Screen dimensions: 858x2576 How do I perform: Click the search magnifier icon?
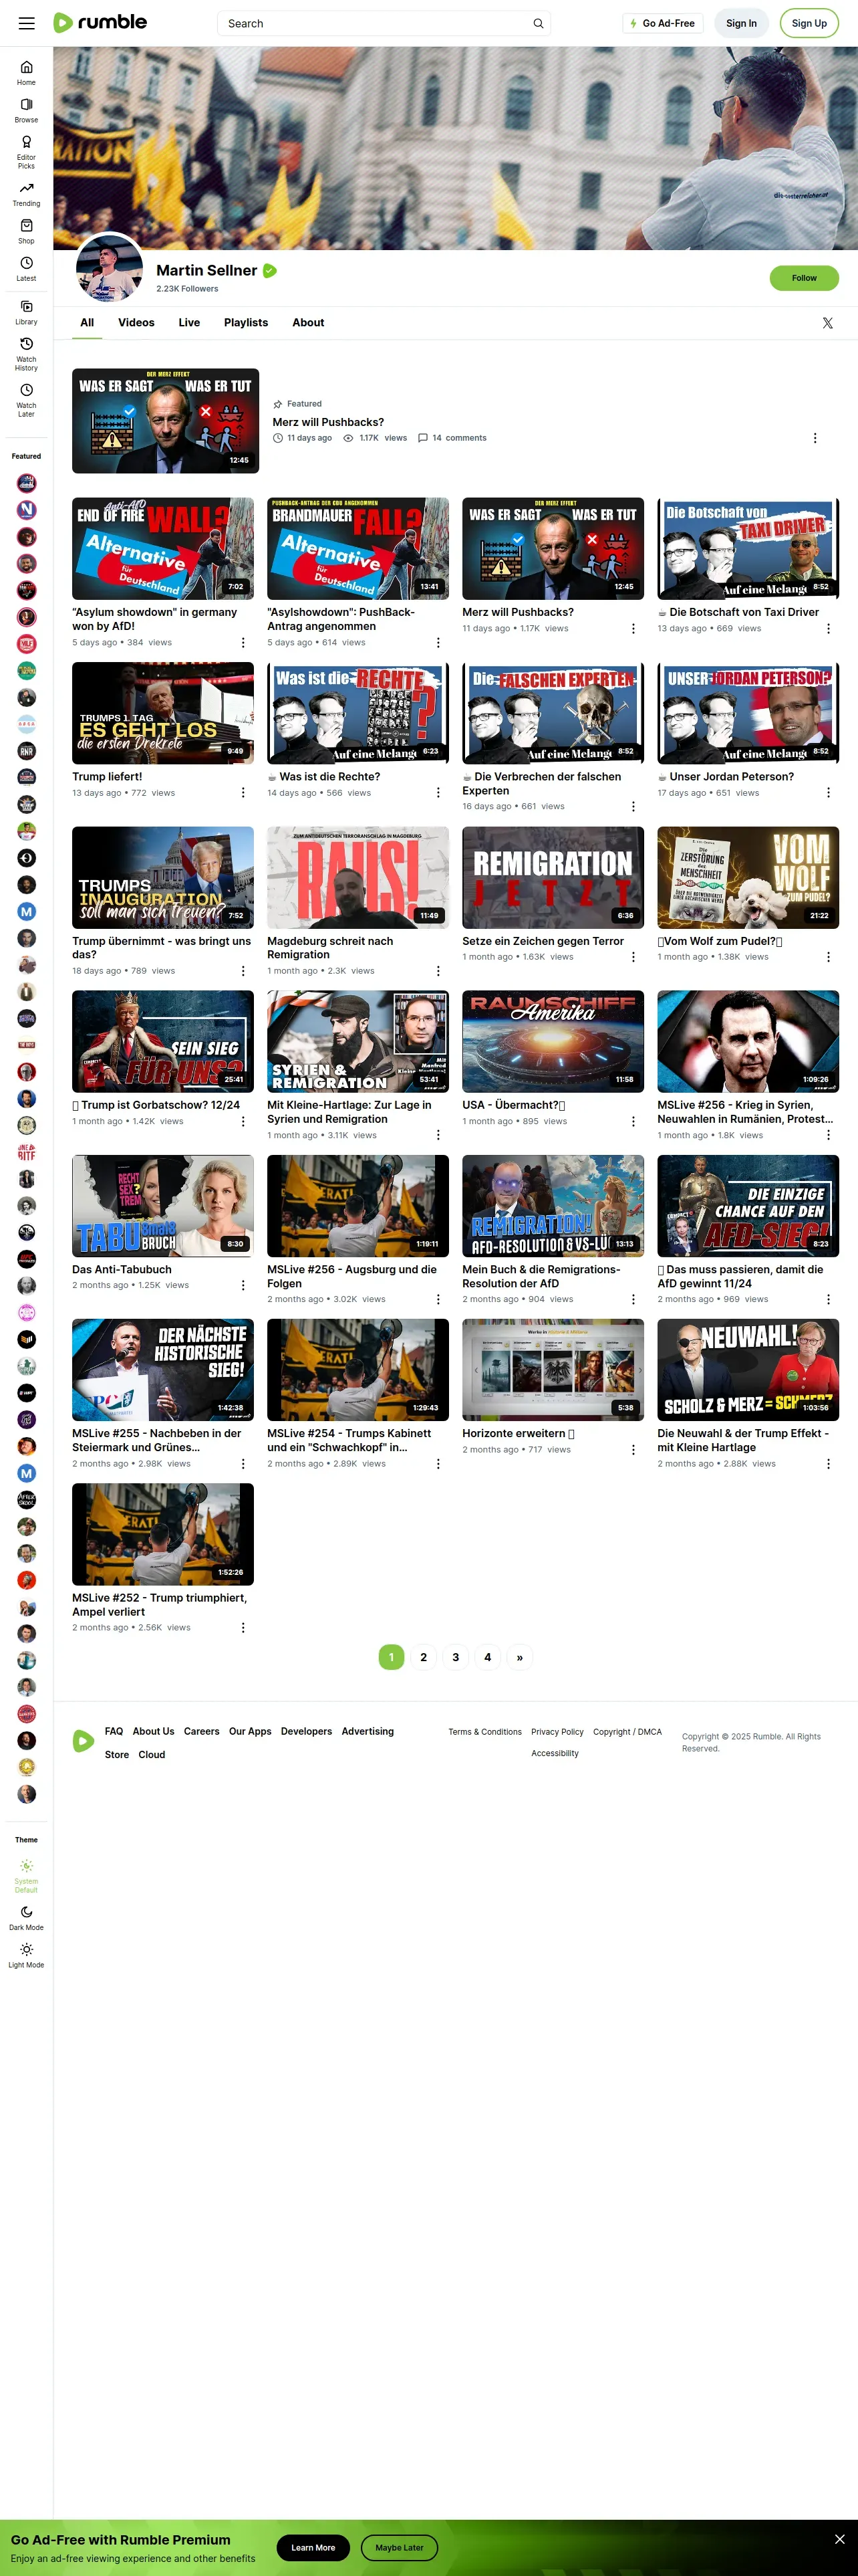[539, 23]
